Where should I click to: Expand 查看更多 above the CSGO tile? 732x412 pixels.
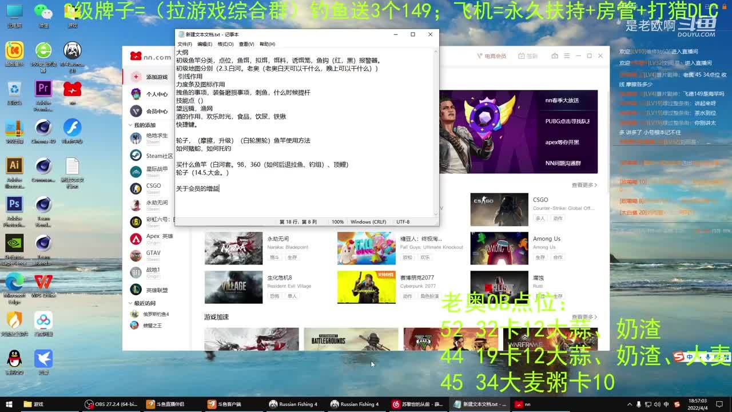coord(584,185)
